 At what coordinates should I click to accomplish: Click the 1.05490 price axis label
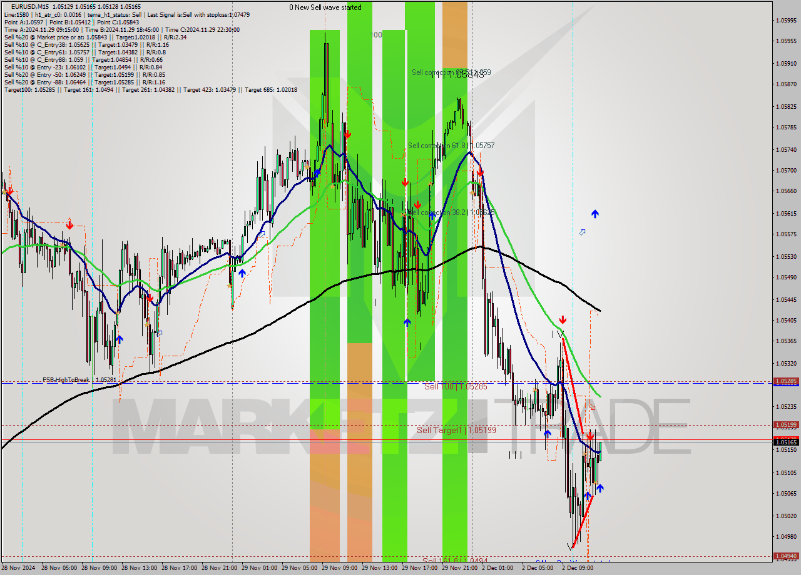click(785, 277)
